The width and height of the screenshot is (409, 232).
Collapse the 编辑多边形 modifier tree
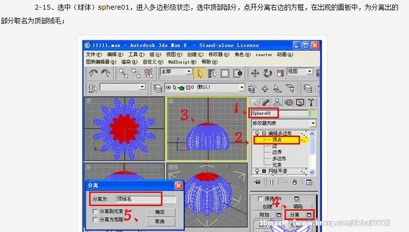pyautogui.click(x=263, y=134)
